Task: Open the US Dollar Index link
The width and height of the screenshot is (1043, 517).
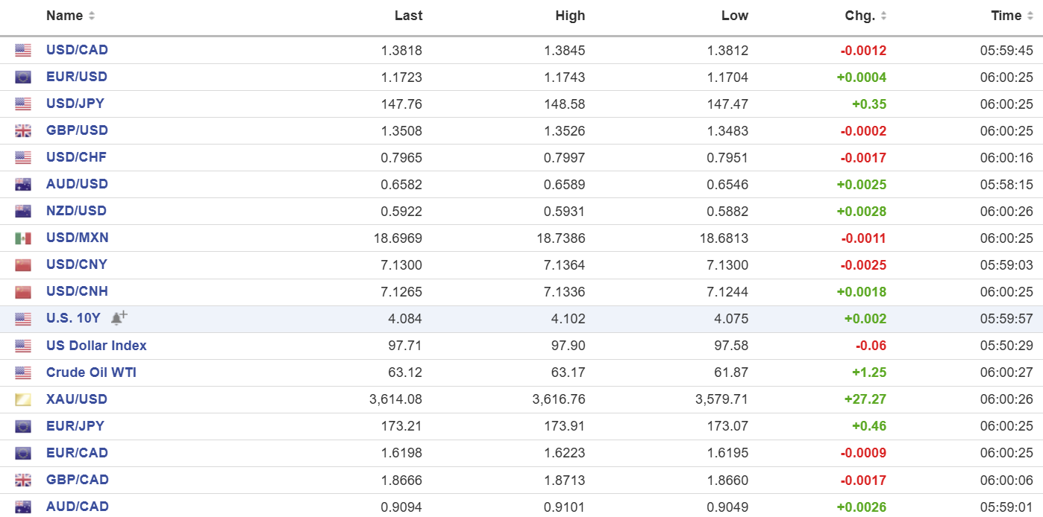Action: [x=96, y=345]
